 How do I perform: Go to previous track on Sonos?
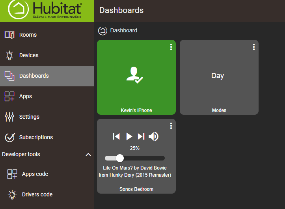[116, 136]
